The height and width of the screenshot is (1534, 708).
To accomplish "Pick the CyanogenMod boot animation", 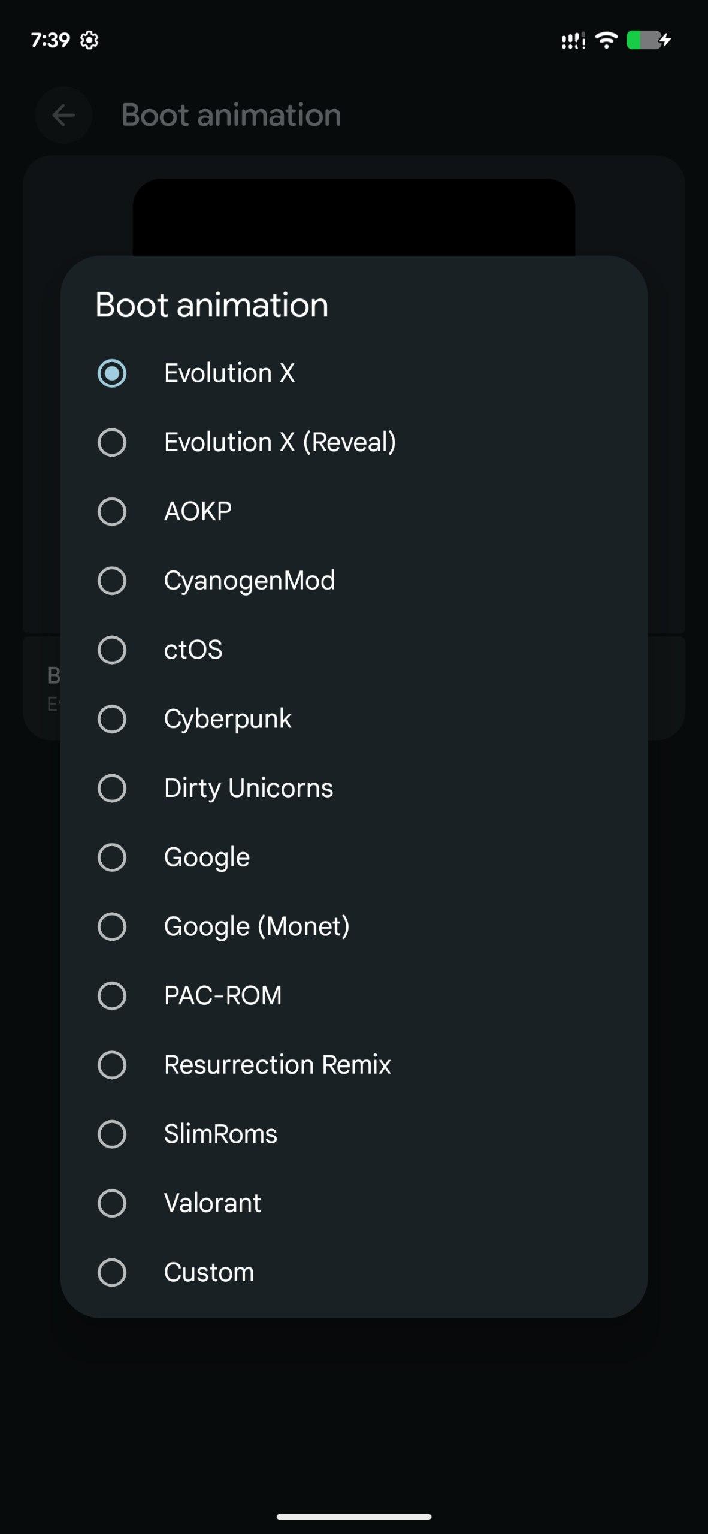I will [x=112, y=581].
